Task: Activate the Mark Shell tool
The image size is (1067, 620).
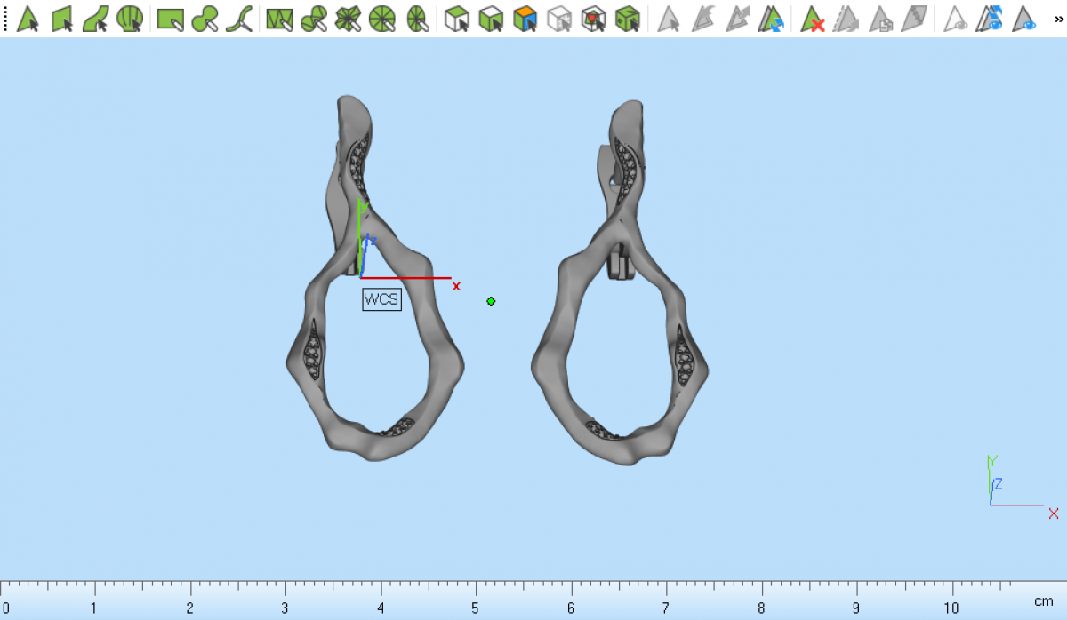Action: tap(130, 19)
